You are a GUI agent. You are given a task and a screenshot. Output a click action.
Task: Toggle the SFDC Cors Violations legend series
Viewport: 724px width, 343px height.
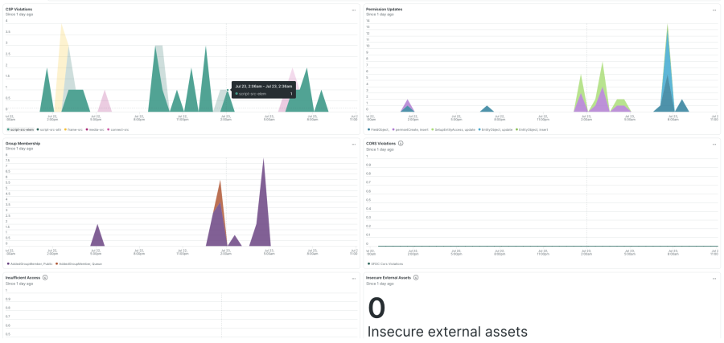pos(385,263)
